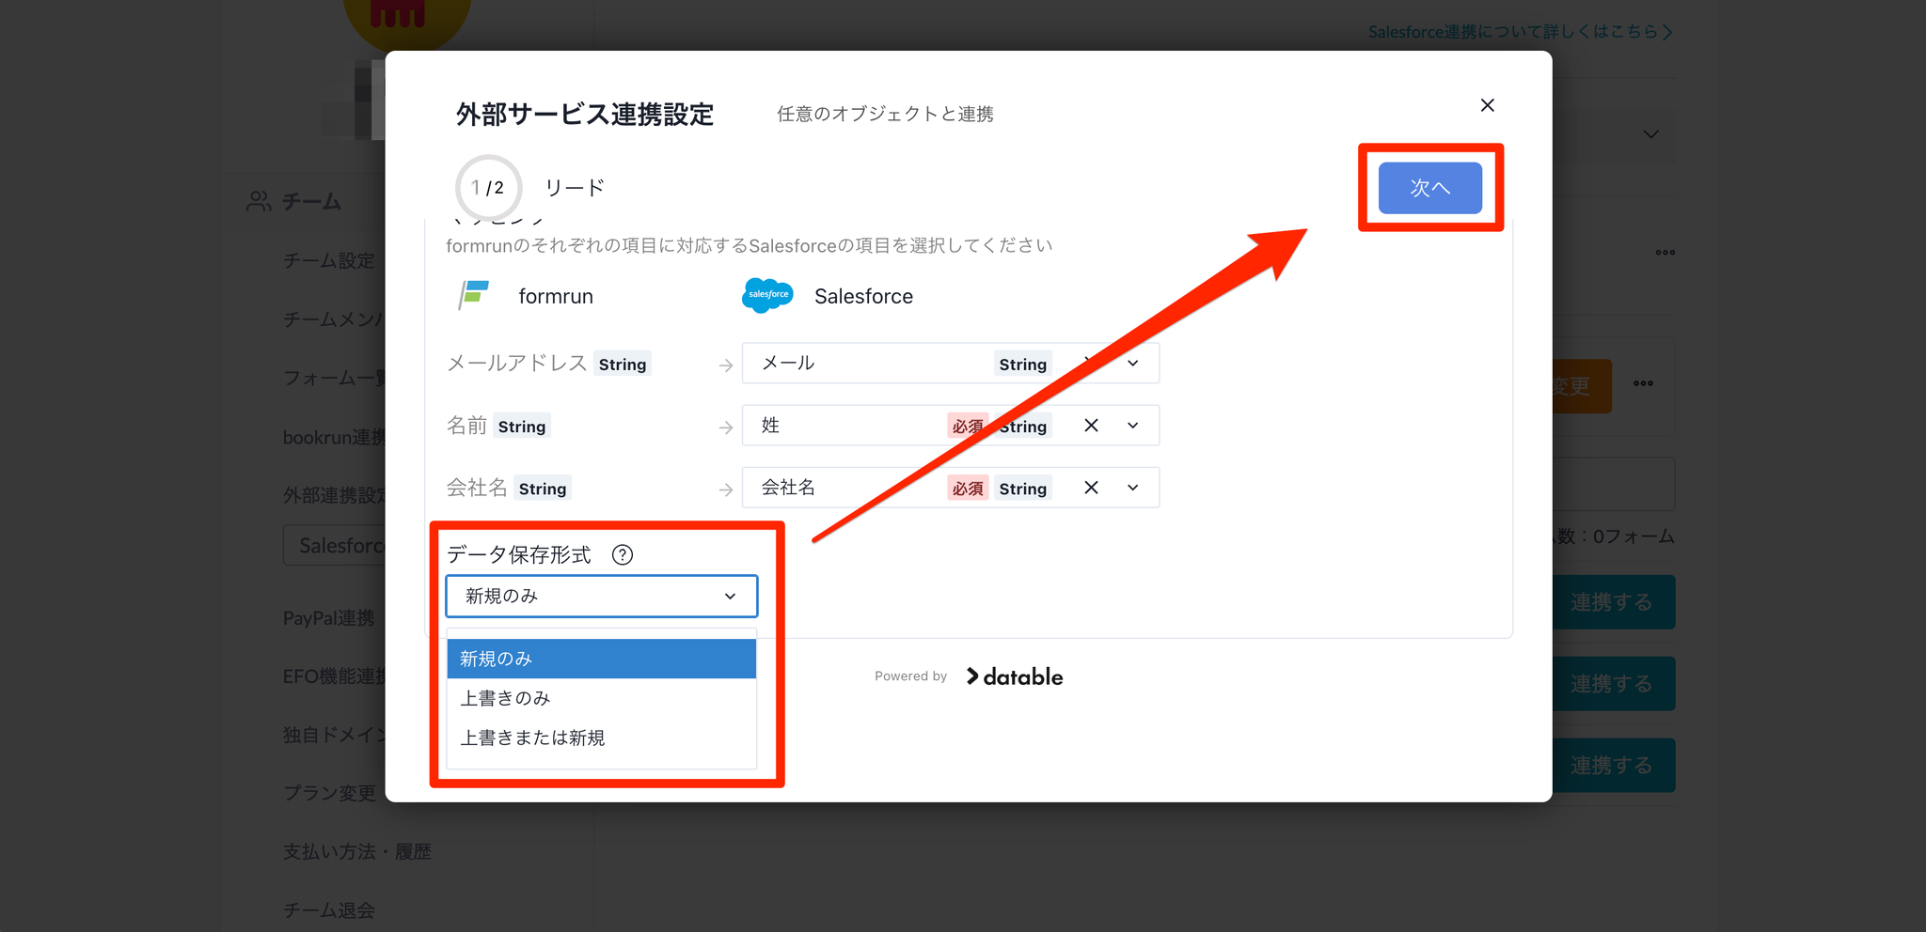Image resolution: width=1926 pixels, height=932 pixels.
Task: Click the formrun logo icon
Action: 473,295
